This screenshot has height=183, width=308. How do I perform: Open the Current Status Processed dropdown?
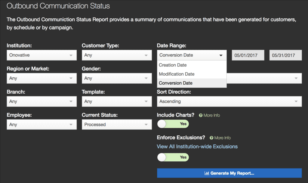click(x=117, y=124)
